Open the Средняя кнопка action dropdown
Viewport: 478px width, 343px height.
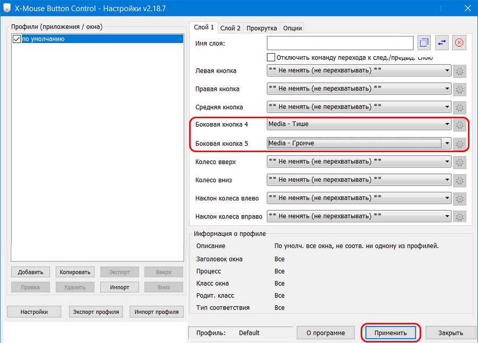click(447, 107)
